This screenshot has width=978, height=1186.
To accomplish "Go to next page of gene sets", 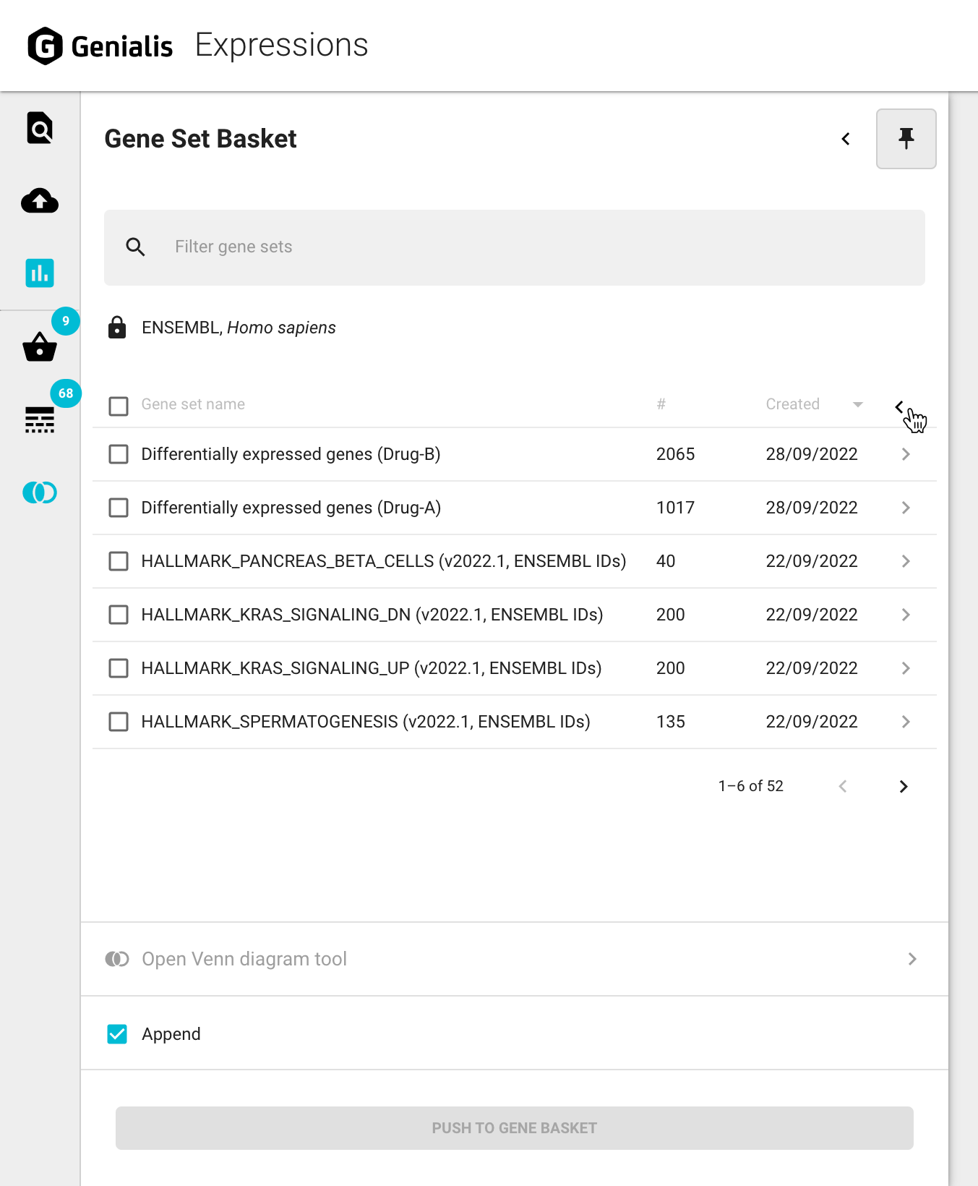I will tap(903, 786).
